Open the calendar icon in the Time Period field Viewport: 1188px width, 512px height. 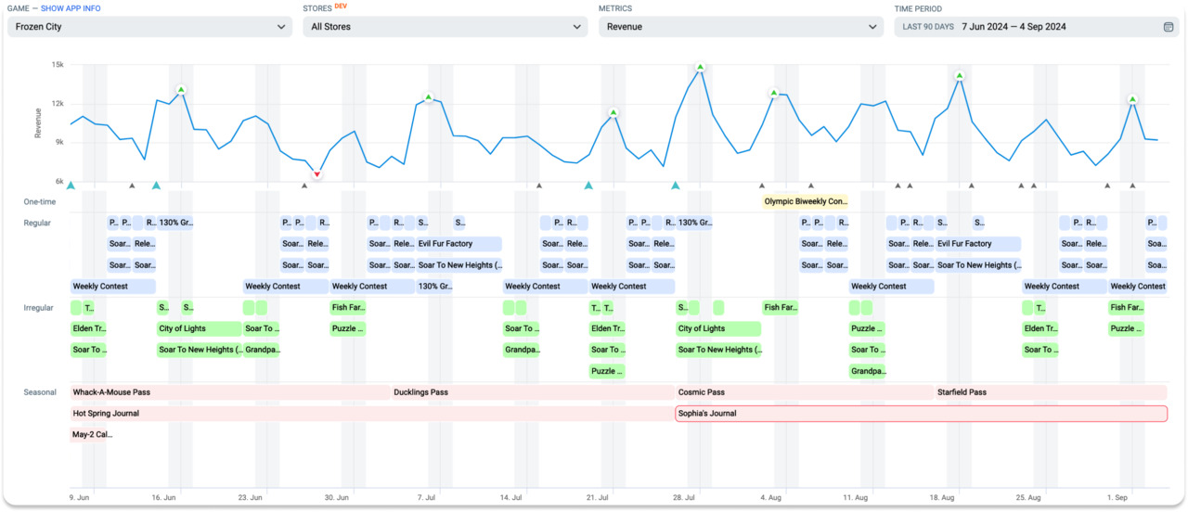click(x=1169, y=27)
